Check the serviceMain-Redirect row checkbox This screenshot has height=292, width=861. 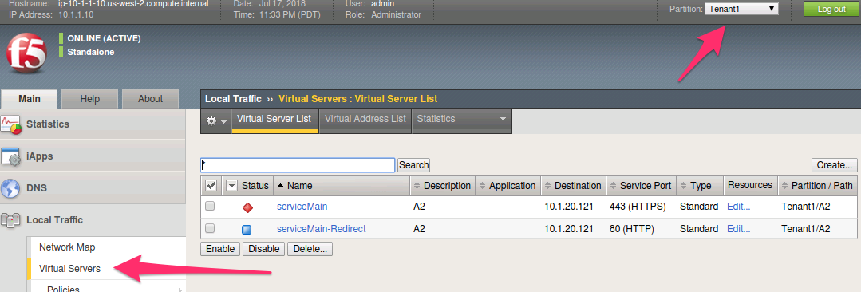click(x=210, y=228)
